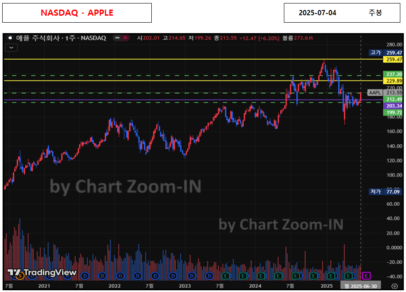This screenshot has height=292, width=406.
Task: Click the 주봉 weekly candle label
Action: (x=375, y=13)
